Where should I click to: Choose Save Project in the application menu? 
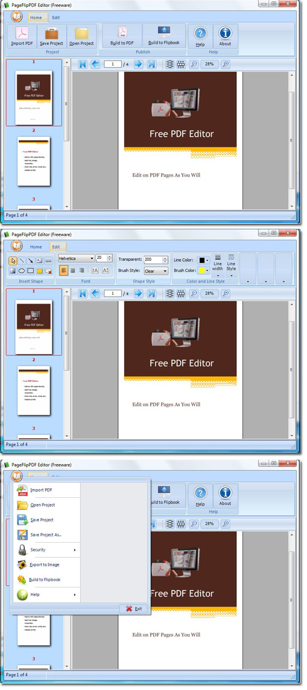pos(46,520)
